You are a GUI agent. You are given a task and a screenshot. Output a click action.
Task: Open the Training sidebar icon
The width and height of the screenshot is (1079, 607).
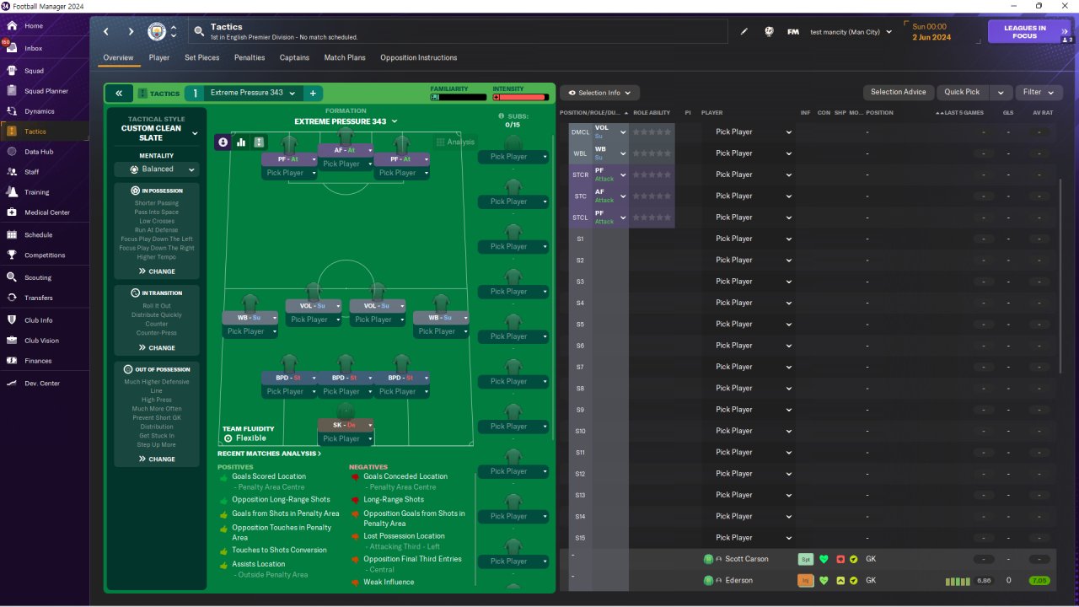12,192
